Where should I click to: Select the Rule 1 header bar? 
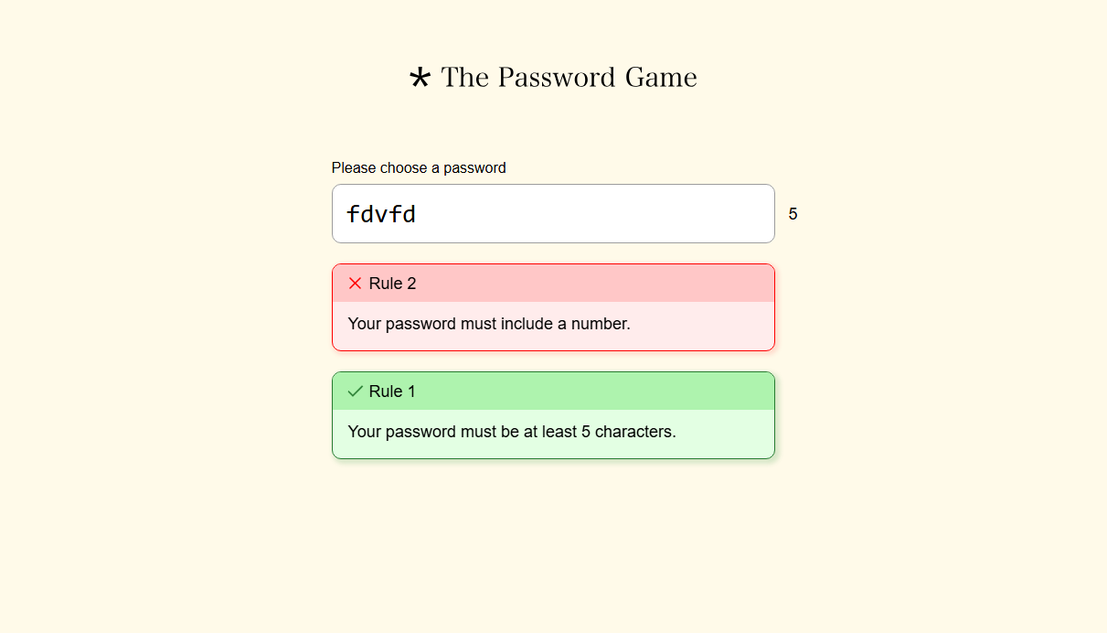pyautogui.click(x=553, y=392)
